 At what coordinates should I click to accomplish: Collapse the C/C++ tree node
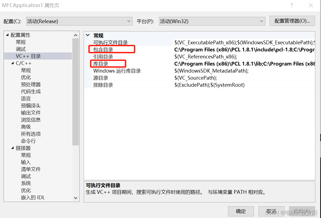tap(12, 63)
